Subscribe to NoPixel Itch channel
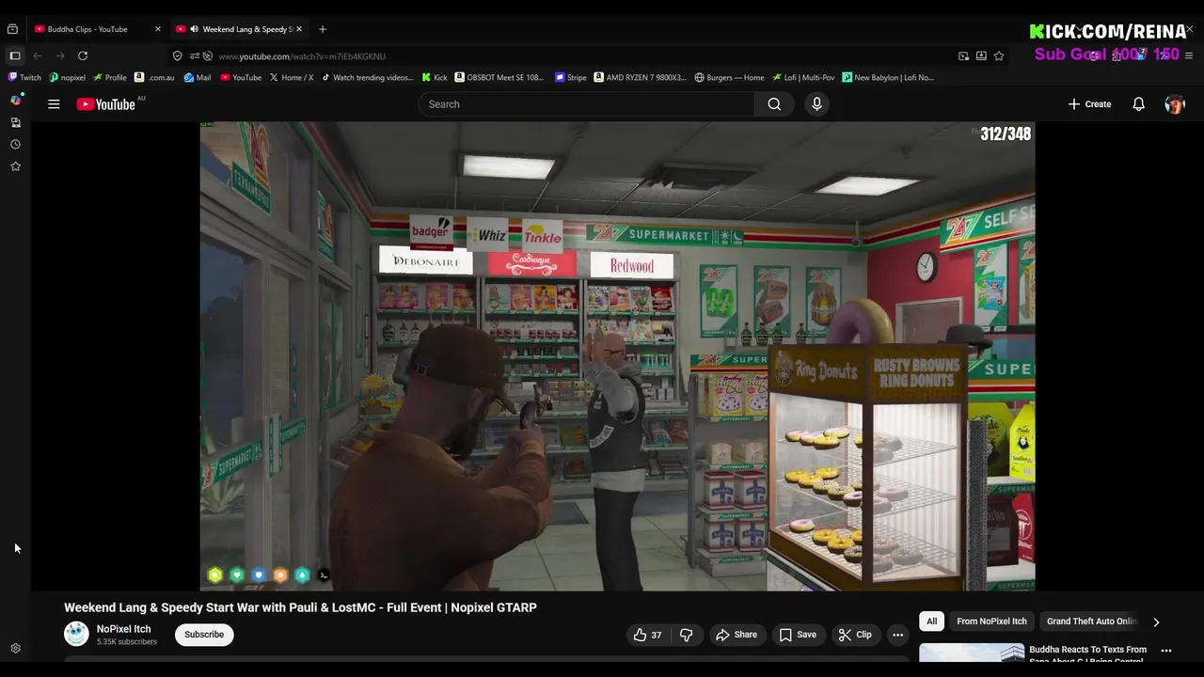This screenshot has width=1204, height=677. tap(204, 635)
